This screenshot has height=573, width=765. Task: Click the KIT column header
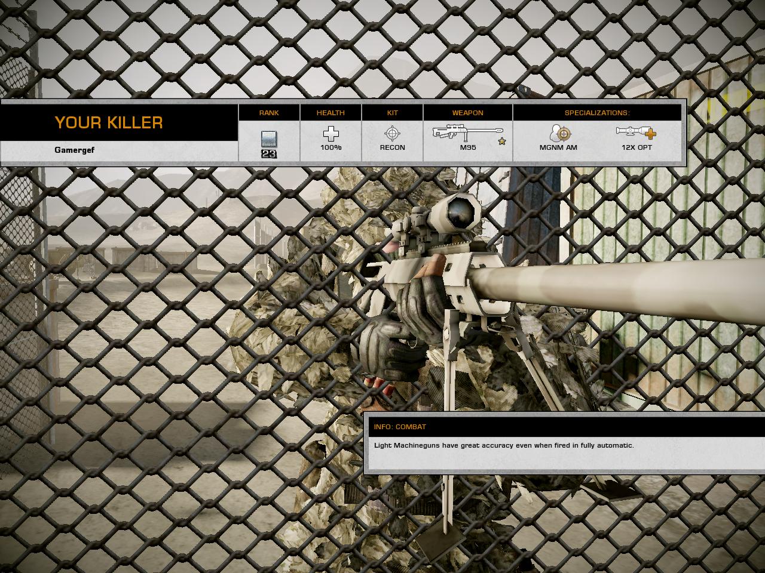pos(392,113)
